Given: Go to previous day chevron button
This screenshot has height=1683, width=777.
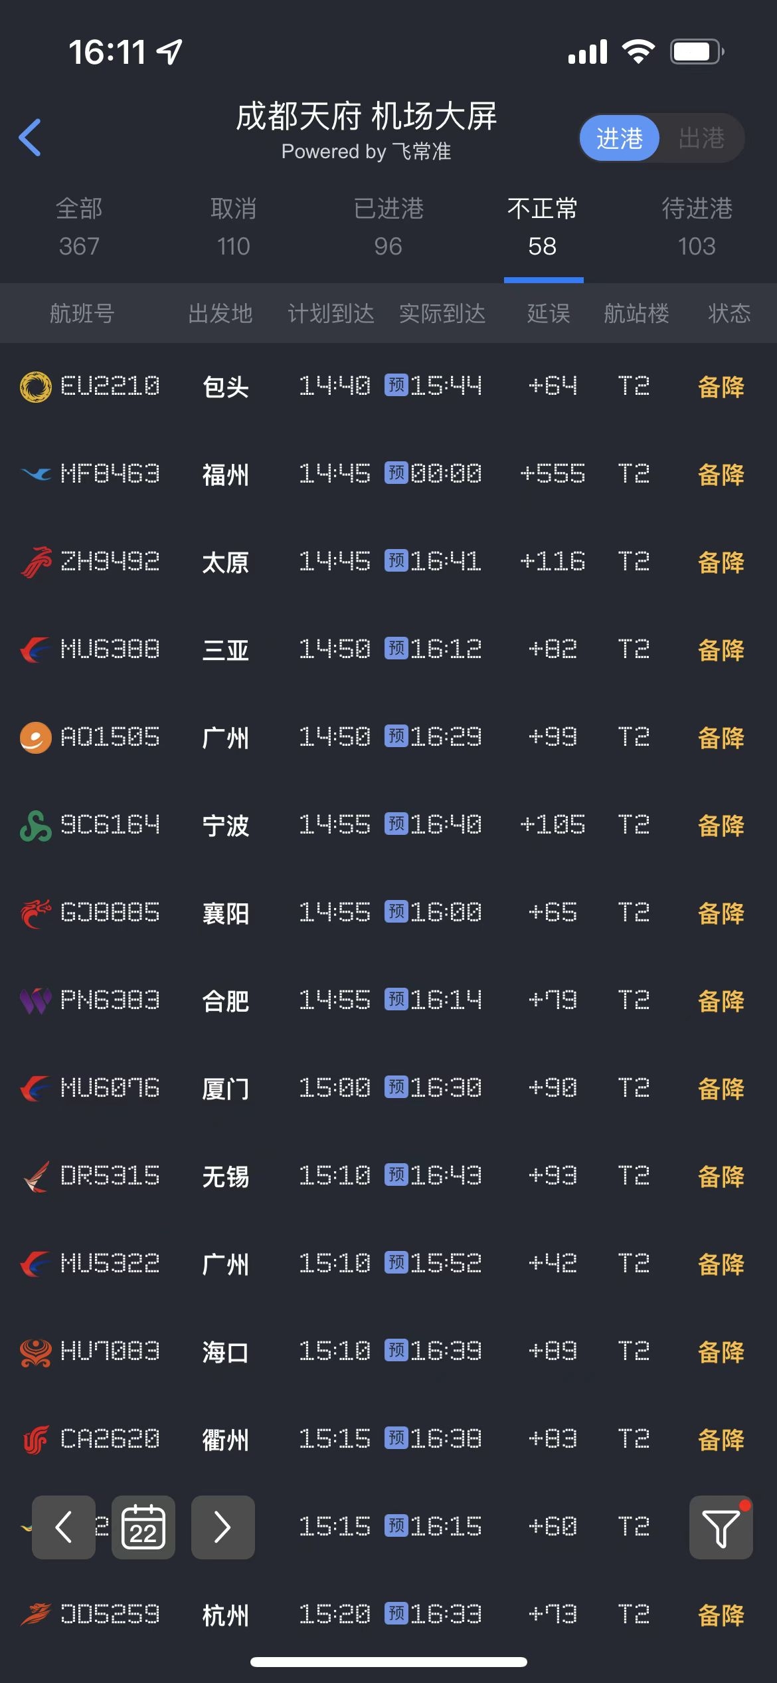Looking at the screenshot, I should point(64,1527).
